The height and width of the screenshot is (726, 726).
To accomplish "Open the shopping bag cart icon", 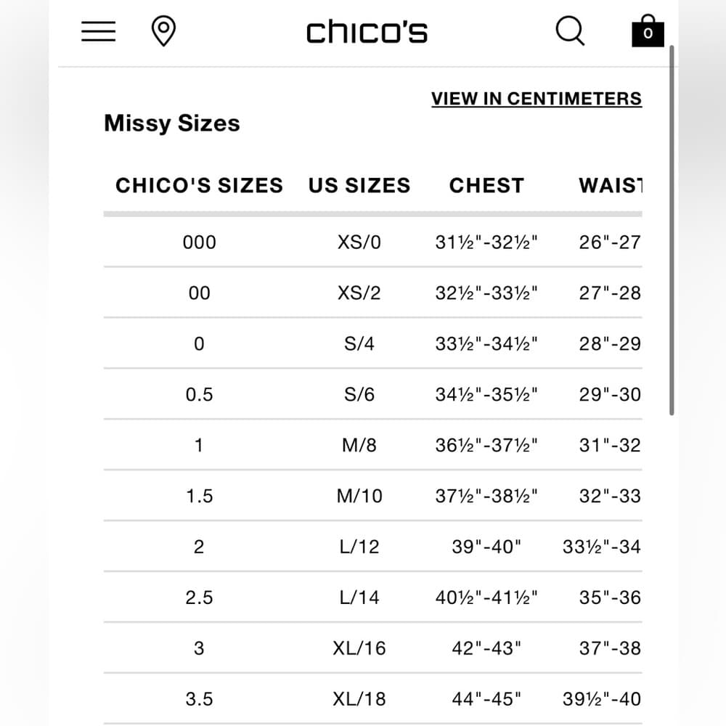I will point(648,30).
